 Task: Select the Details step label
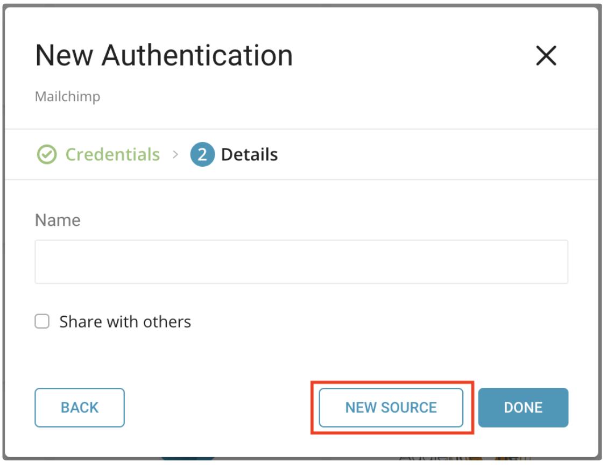click(x=249, y=155)
